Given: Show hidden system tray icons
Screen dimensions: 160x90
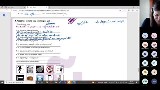Looking at the screenshot, I should [110, 82].
